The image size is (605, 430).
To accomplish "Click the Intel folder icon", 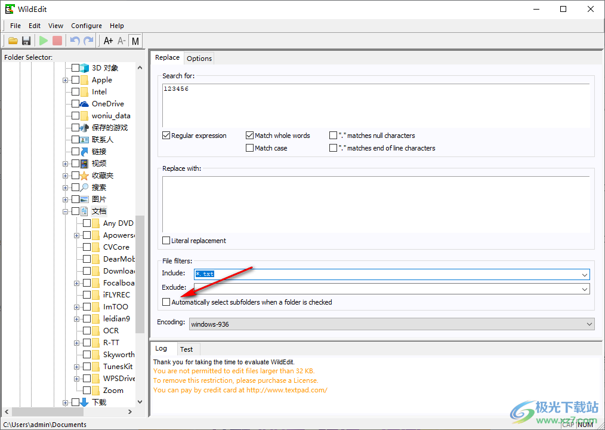I will pyautogui.click(x=85, y=92).
